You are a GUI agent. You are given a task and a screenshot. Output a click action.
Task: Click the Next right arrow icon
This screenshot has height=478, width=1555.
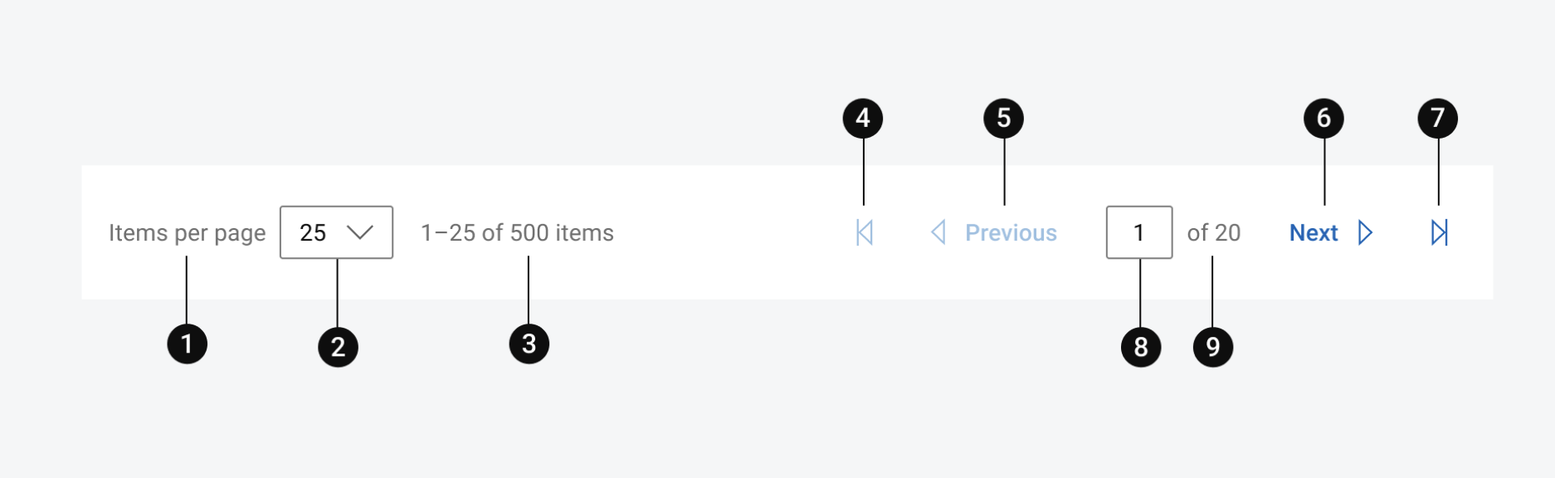pos(1365,232)
